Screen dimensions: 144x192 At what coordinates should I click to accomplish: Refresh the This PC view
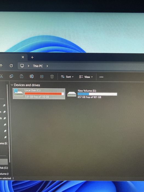click(11, 66)
